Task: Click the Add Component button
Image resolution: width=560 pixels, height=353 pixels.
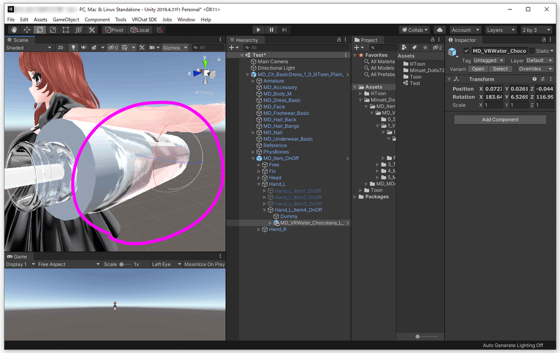Action: tap(500, 120)
